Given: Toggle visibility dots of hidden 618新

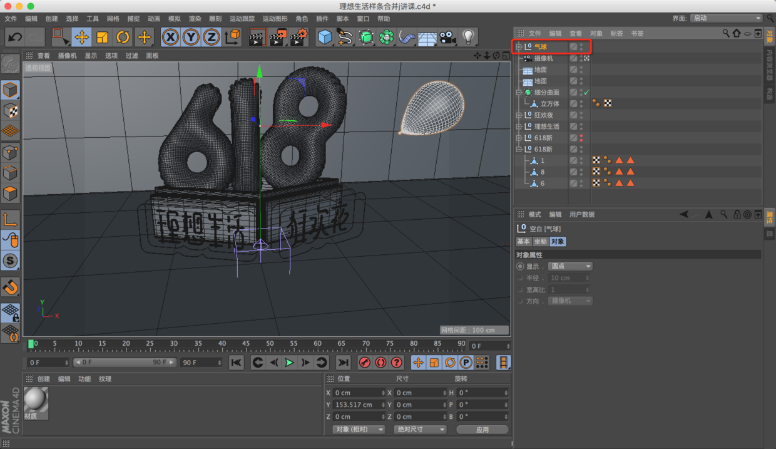Looking at the screenshot, I should click(x=581, y=138).
